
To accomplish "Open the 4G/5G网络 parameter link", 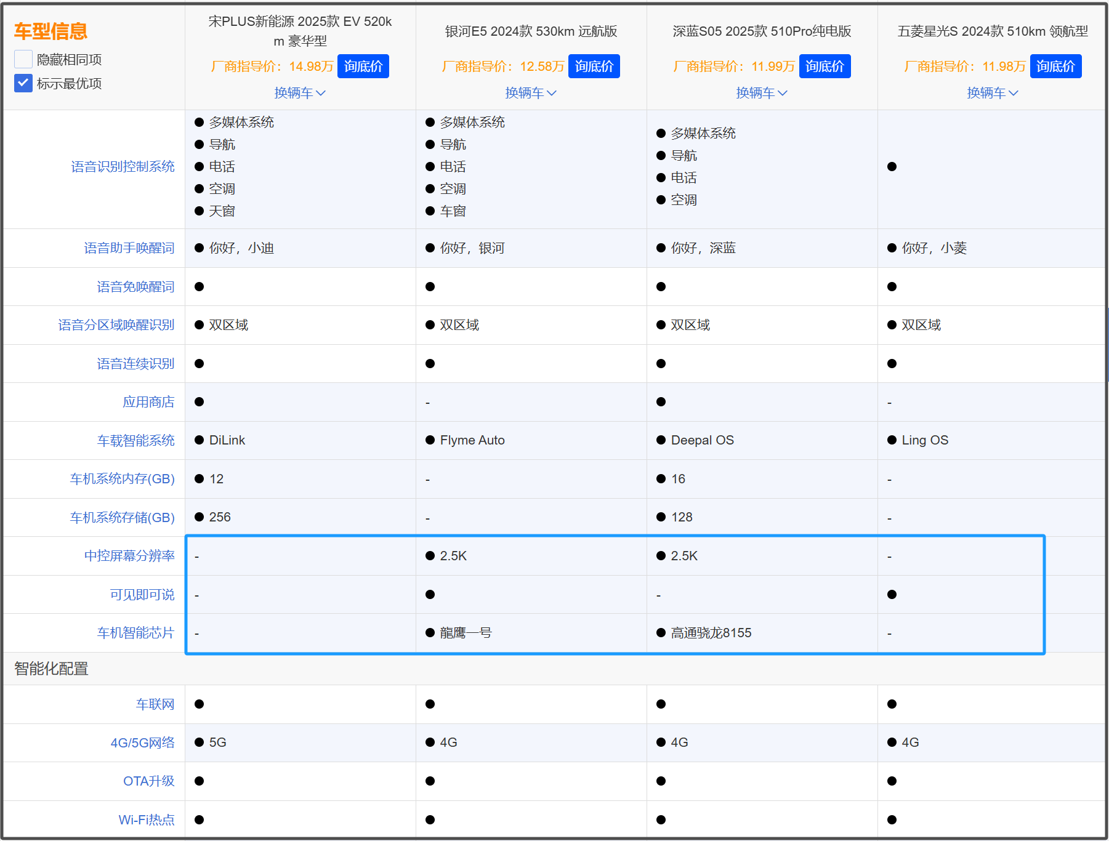I will tap(142, 743).
